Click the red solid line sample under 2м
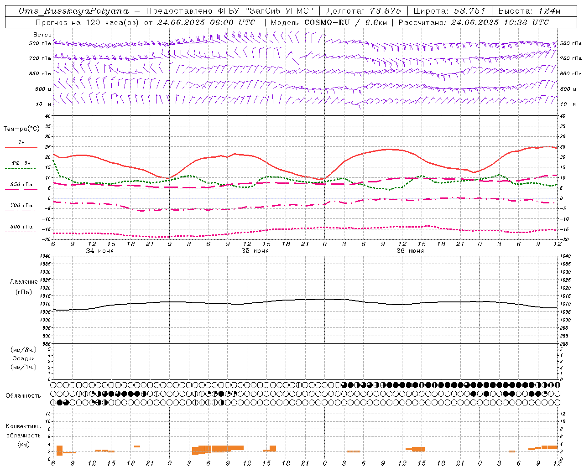Image resolution: width=584 pixels, height=467 pixels. (x=21, y=147)
